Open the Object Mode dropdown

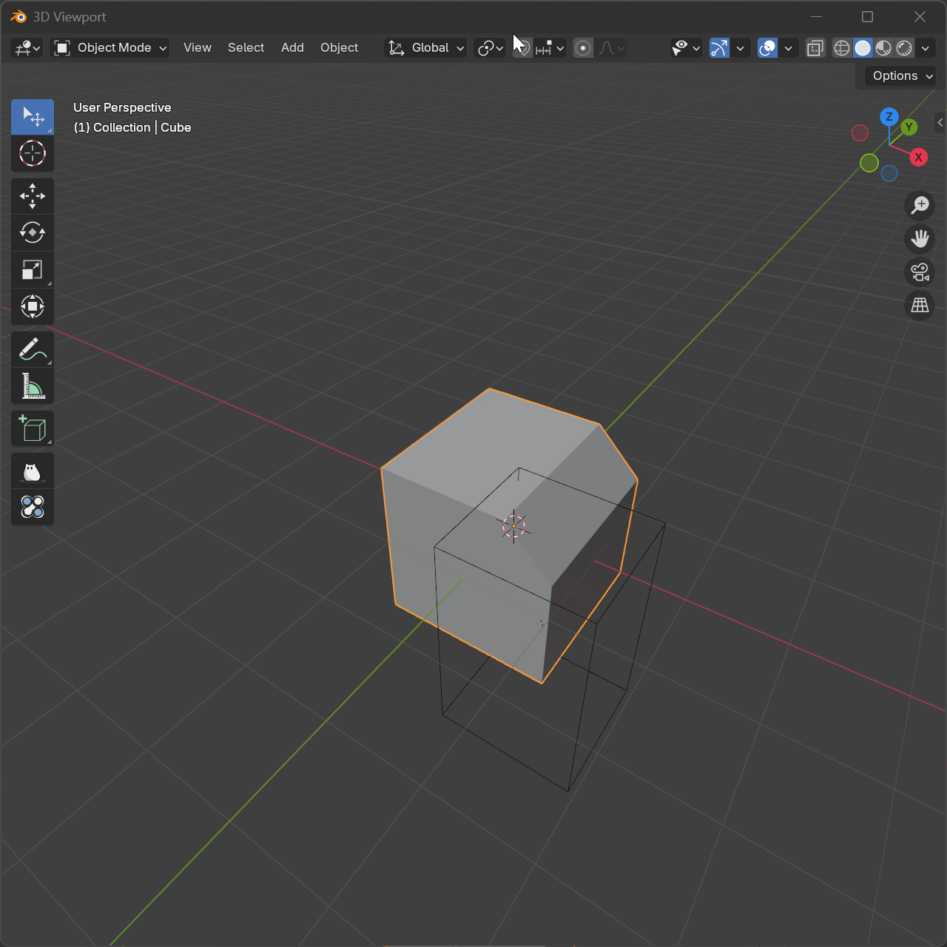tap(109, 47)
